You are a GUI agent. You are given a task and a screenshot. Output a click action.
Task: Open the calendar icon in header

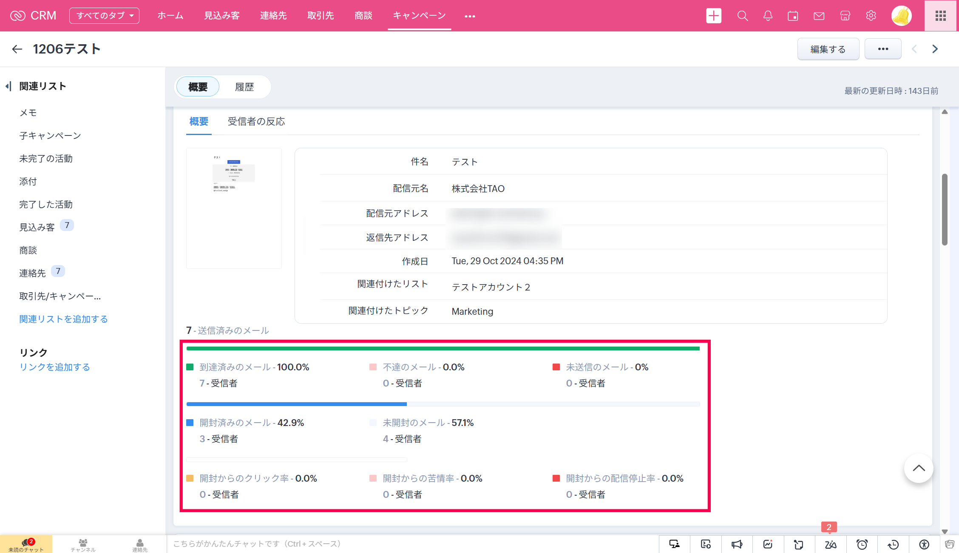point(793,16)
